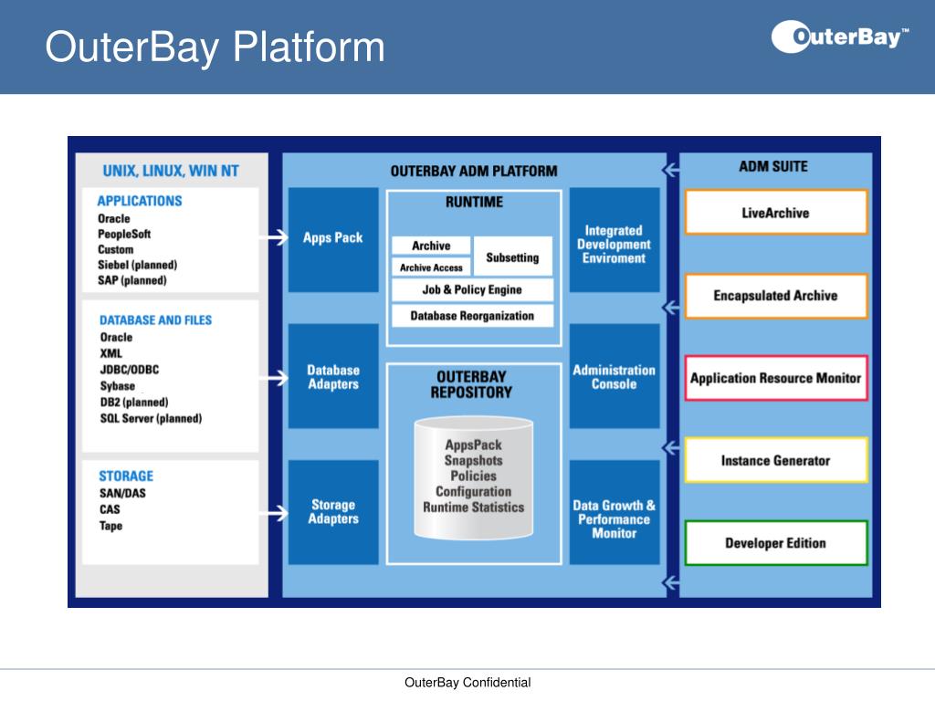Click Siebel (planned) entry
The width and height of the screenshot is (935, 701).
coord(138,265)
